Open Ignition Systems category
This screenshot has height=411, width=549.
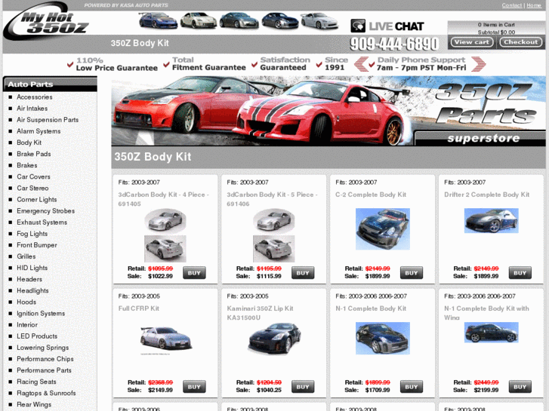(41, 314)
